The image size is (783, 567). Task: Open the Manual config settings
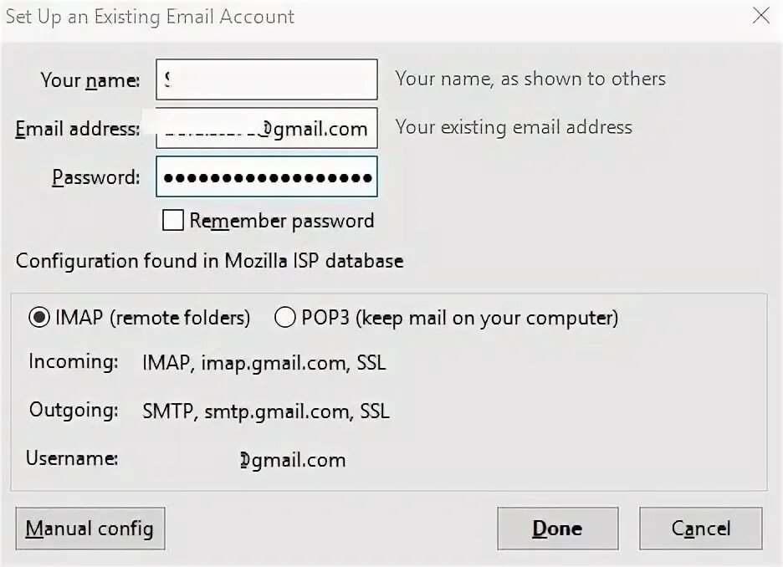[x=90, y=529]
